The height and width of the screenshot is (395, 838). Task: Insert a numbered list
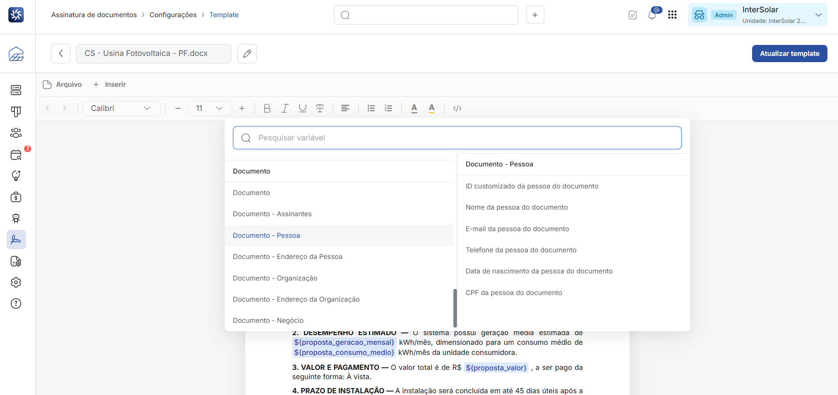click(x=388, y=108)
